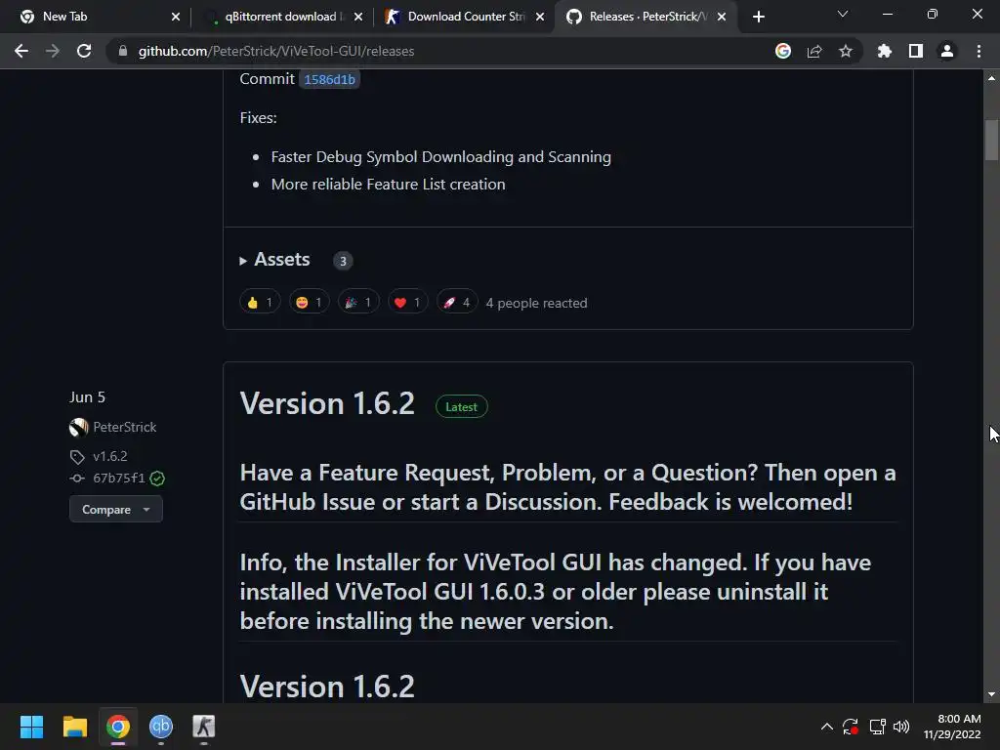This screenshot has width=1000, height=750.
Task: Open the Counter-Strike taskbar icon
Action: pos(204,727)
